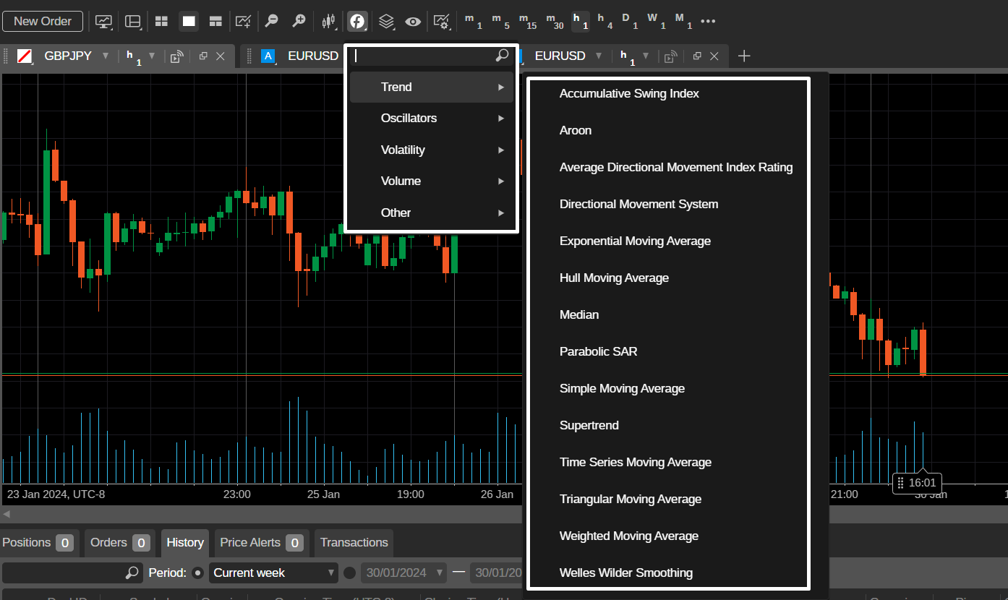The image size is (1008, 600).
Task: Select the split chart layout icon
Action: [215, 22]
